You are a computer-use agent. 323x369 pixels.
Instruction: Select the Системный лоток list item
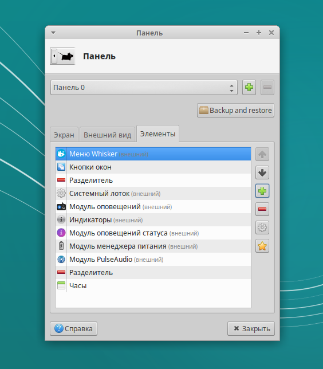[x=153, y=194]
